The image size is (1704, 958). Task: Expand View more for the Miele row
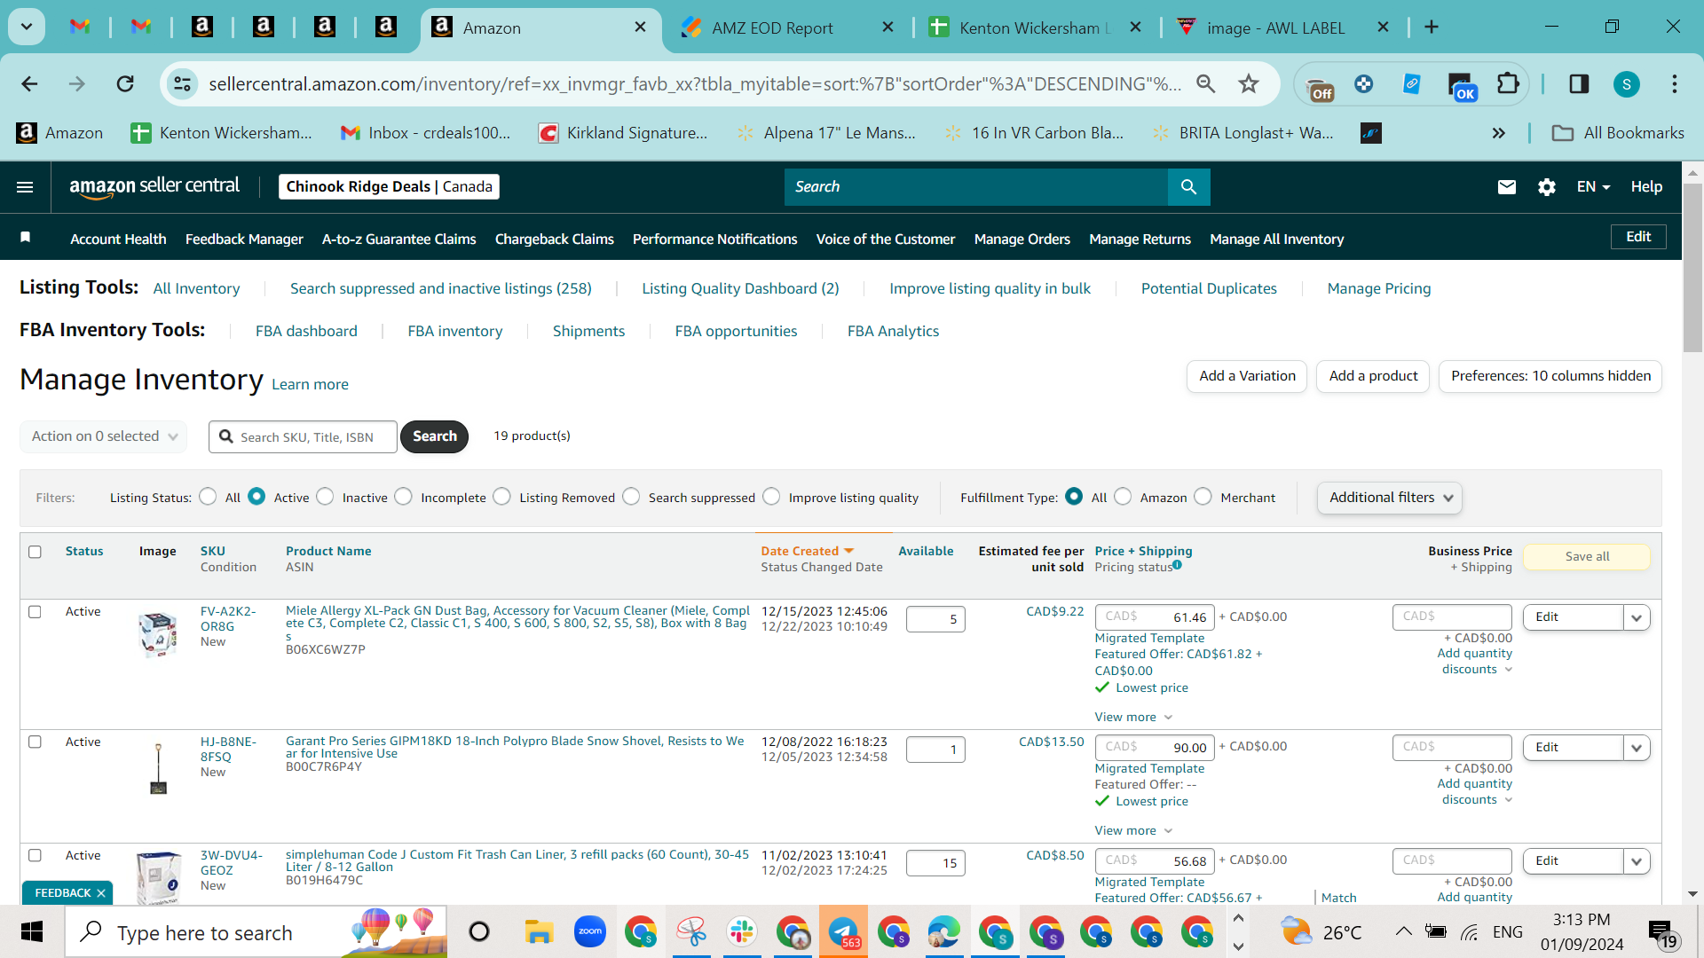pos(1133,717)
